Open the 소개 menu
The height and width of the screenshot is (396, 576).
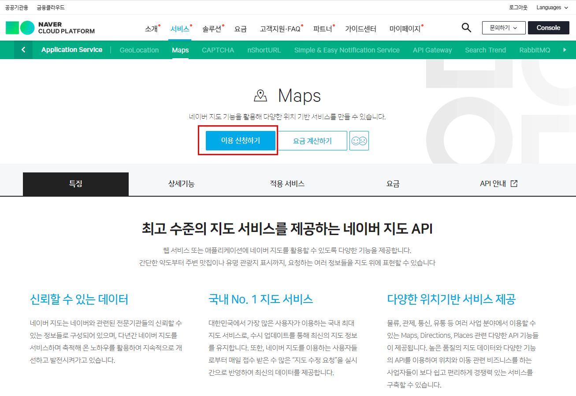coord(151,29)
